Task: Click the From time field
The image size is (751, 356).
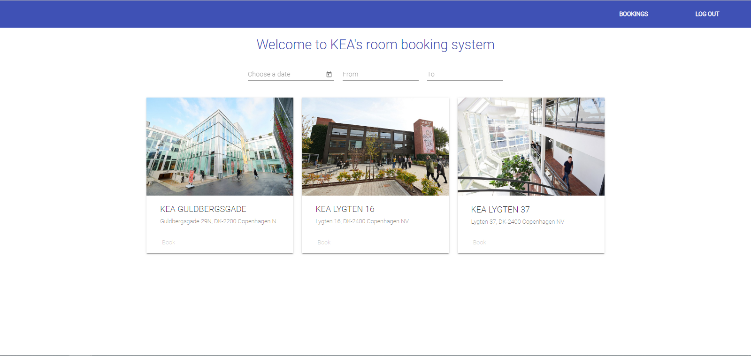Action: pyautogui.click(x=381, y=74)
